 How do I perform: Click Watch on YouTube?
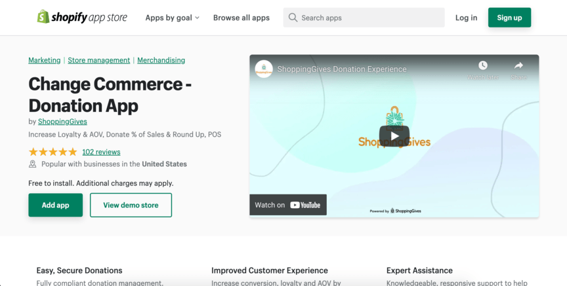pos(288,205)
